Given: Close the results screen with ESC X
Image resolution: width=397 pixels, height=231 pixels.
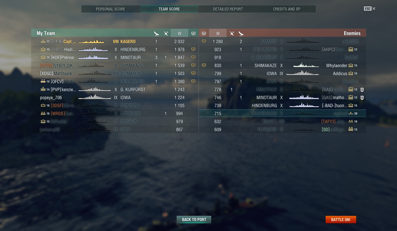Looking at the screenshot, I should tap(370, 9).
